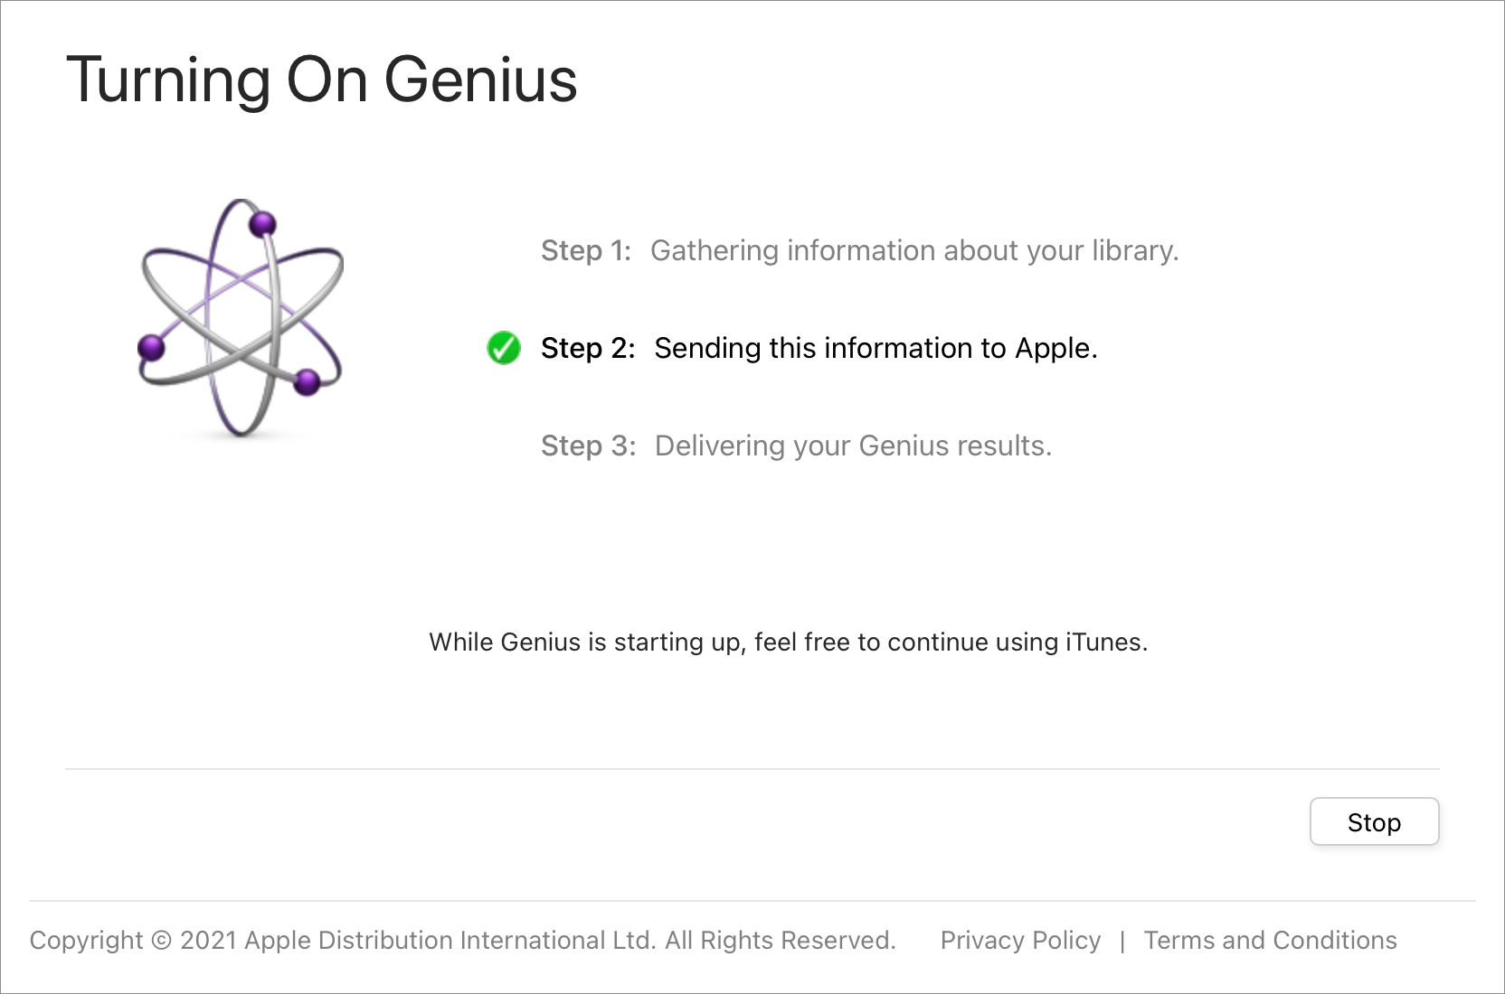This screenshot has width=1505, height=994.
Task: Click the divider line above the Stop button
Action: point(752,769)
